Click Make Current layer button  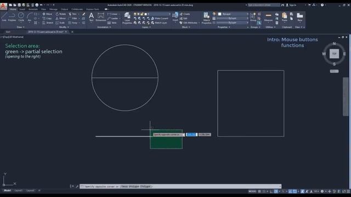[x=160, y=18]
